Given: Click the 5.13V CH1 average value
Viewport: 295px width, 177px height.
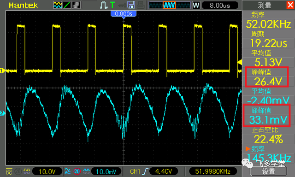Looking at the screenshot, I should 268,62.
